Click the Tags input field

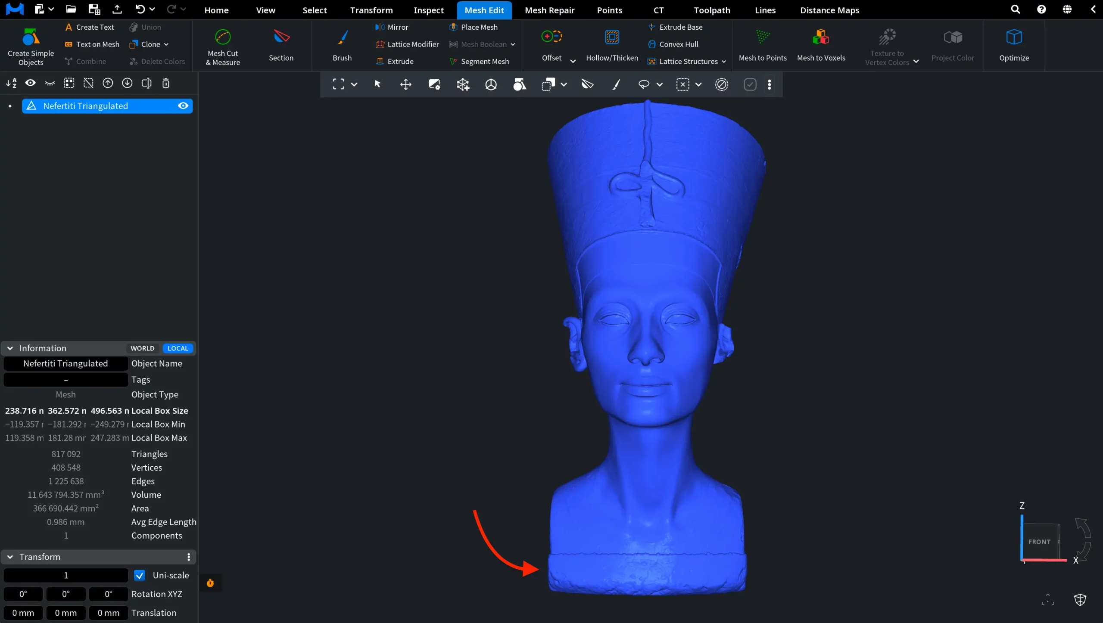point(66,380)
